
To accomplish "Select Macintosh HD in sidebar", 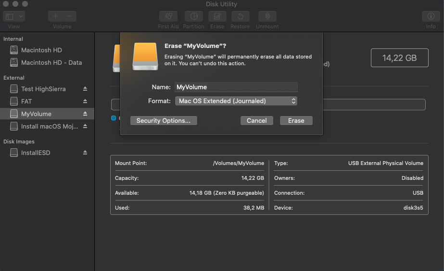I will tap(47, 50).
